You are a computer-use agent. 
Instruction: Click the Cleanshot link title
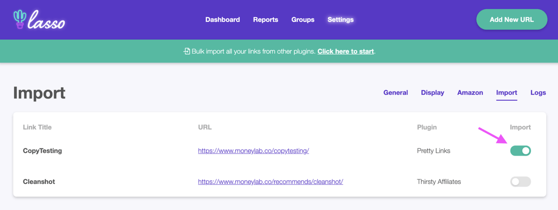point(39,182)
